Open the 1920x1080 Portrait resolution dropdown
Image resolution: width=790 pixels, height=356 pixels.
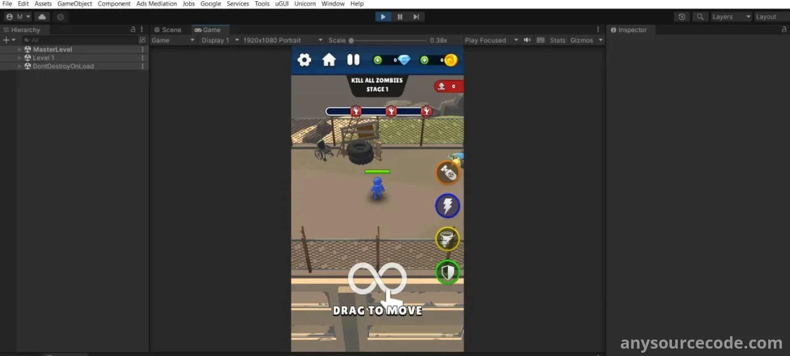click(283, 40)
